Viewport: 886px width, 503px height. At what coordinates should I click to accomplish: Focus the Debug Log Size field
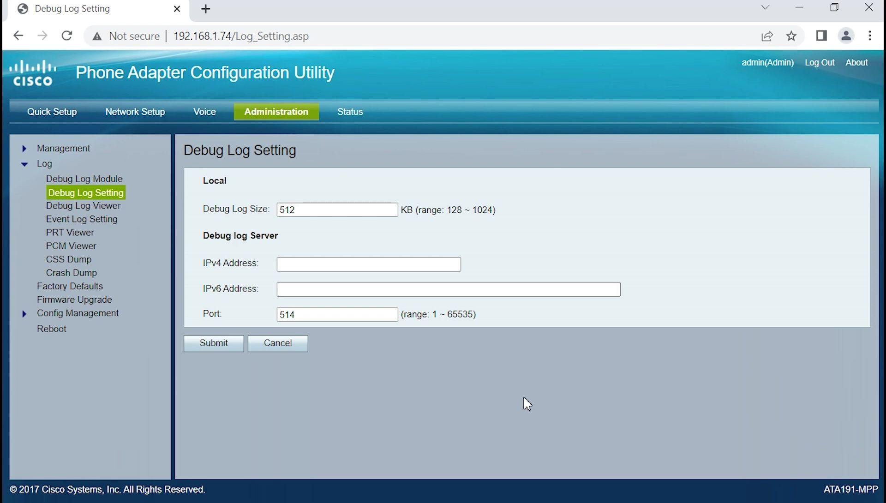337,210
